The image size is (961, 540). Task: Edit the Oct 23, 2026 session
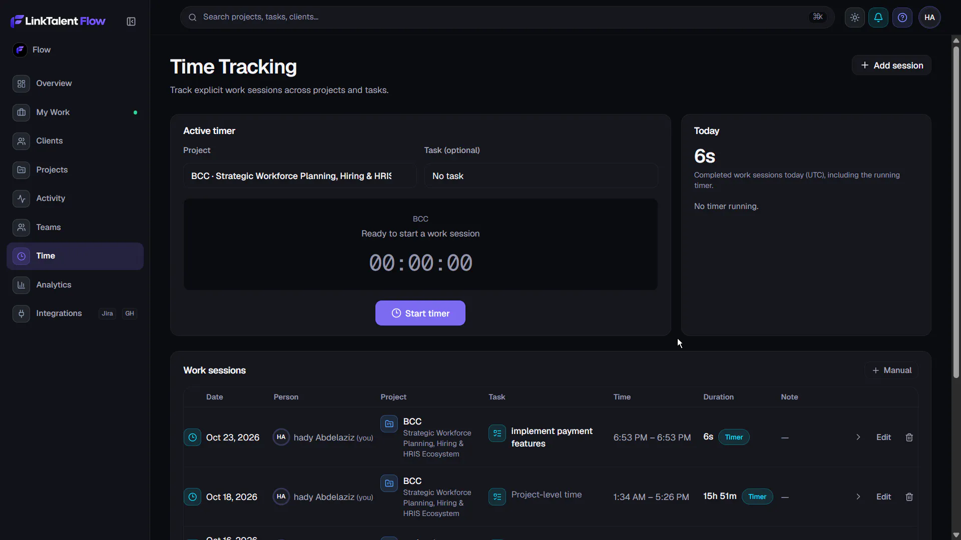click(883, 437)
